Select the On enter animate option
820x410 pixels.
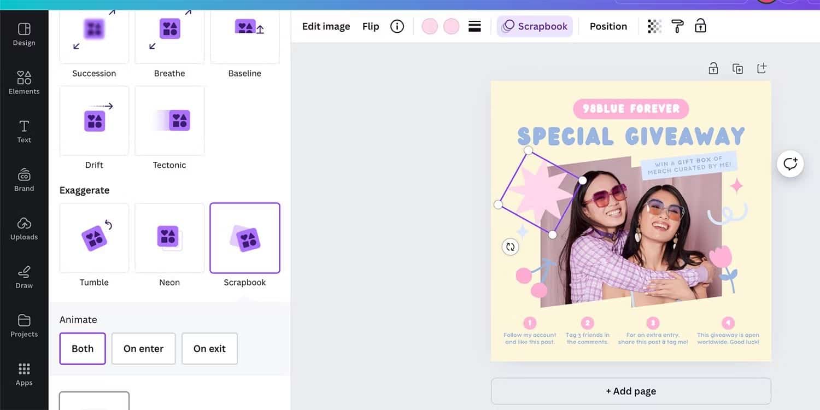[143, 349]
